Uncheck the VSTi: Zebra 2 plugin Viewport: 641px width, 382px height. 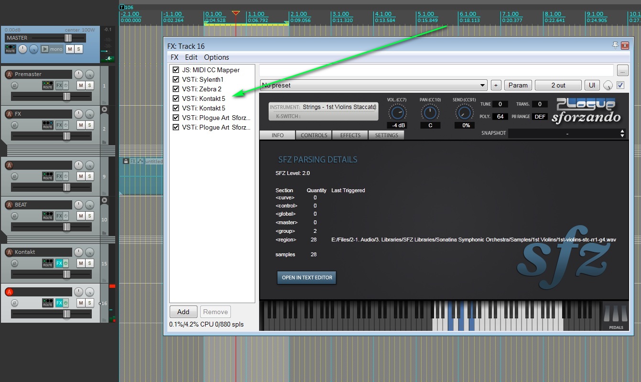point(176,89)
